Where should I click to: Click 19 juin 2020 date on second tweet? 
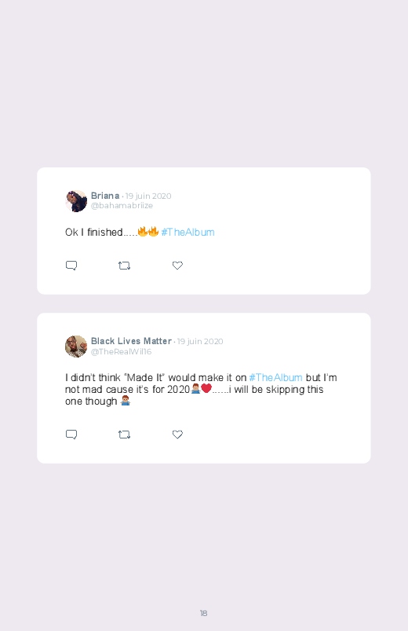click(x=200, y=341)
